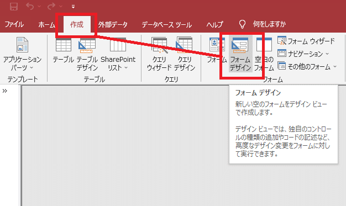Launch the クエリ ウィザード icon
The height and width of the screenshot is (206, 346).
tap(159, 45)
